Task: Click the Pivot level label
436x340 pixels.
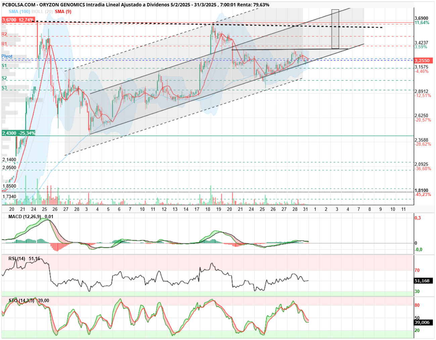Action: (x=7, y=56)
